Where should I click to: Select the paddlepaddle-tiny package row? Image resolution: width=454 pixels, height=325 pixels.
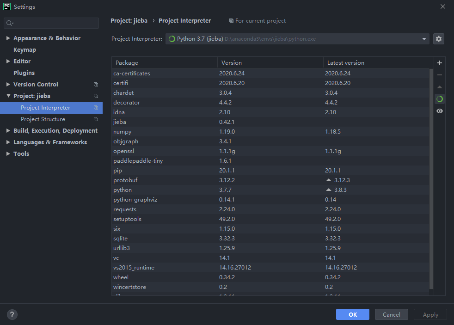click(270, 160)
